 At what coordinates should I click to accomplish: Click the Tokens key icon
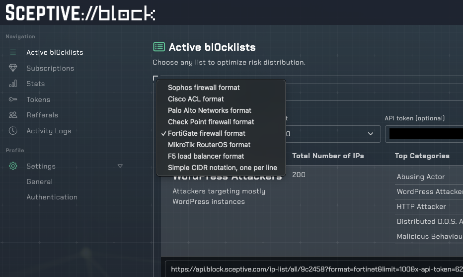click(13, 99)
